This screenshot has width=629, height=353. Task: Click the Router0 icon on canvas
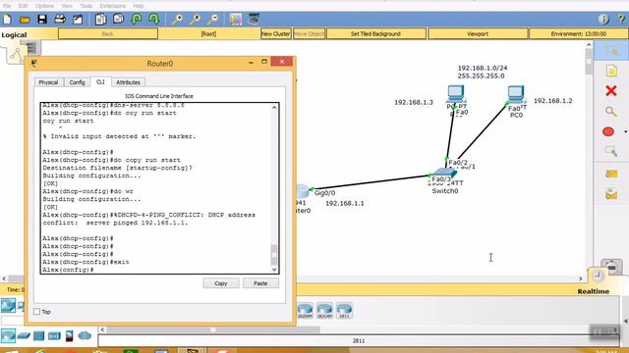point(303,192)
